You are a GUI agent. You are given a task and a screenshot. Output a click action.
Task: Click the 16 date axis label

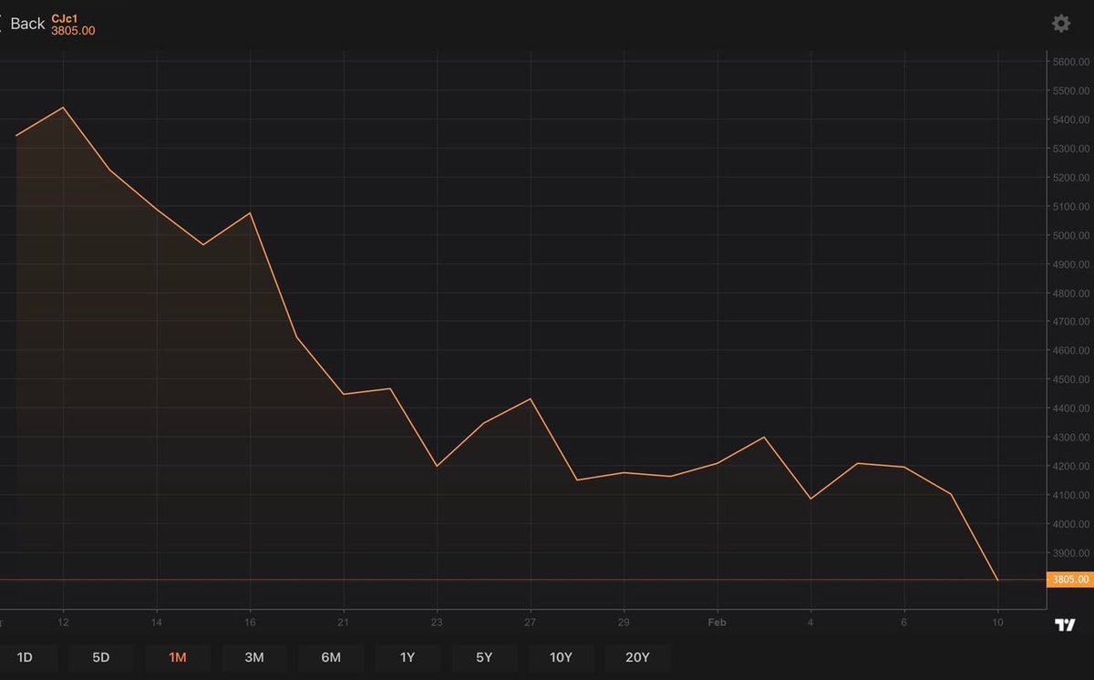250,623
